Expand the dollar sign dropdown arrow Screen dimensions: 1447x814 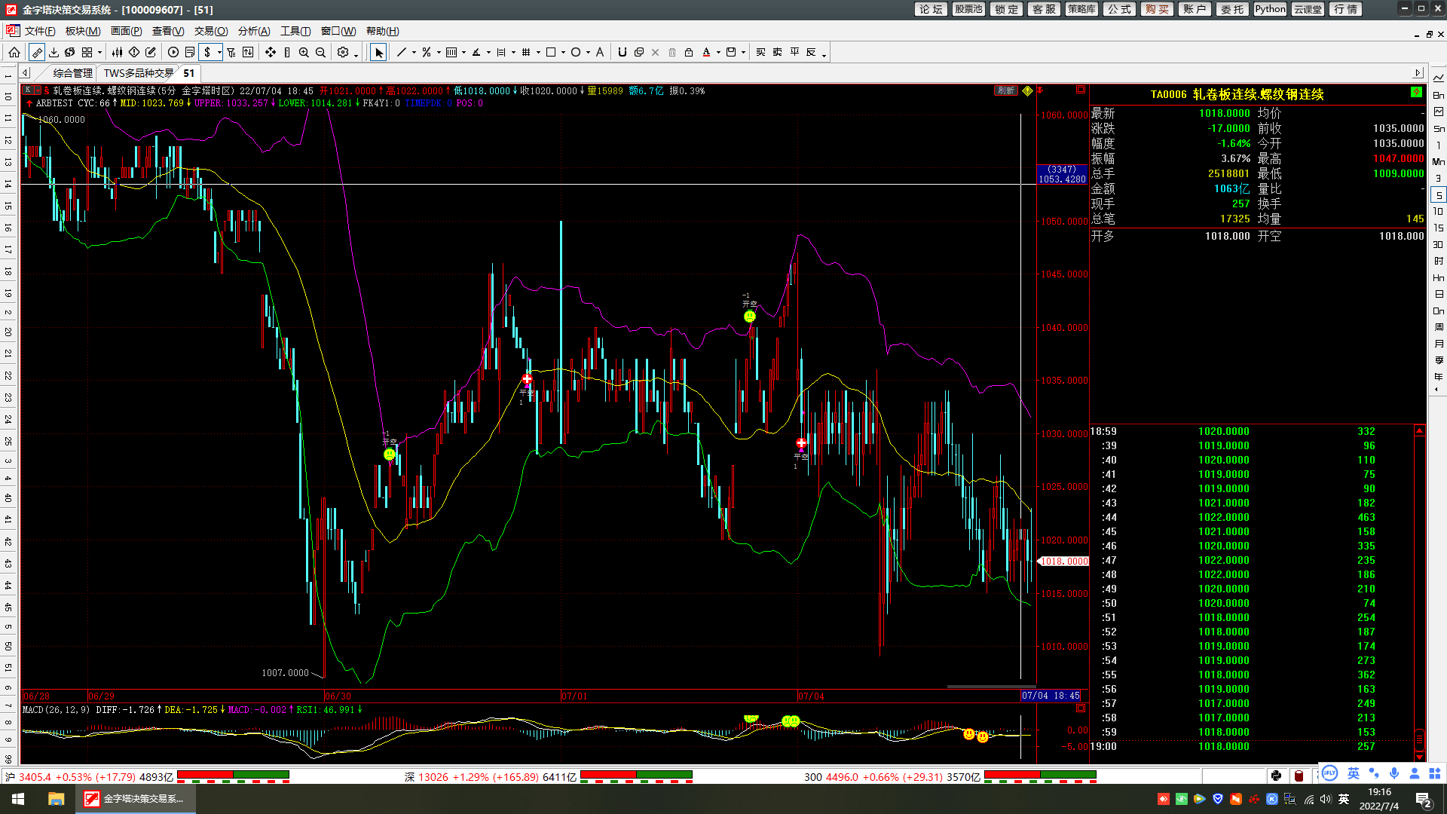tap(219, 53)
